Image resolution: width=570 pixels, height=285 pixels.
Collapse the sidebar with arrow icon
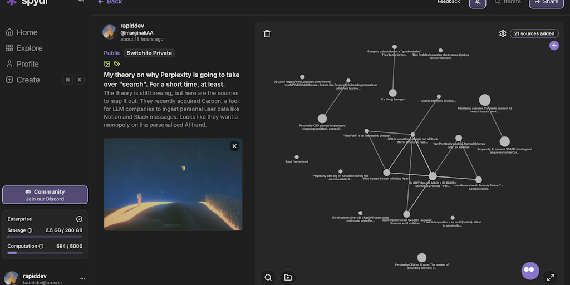(81, 2)
